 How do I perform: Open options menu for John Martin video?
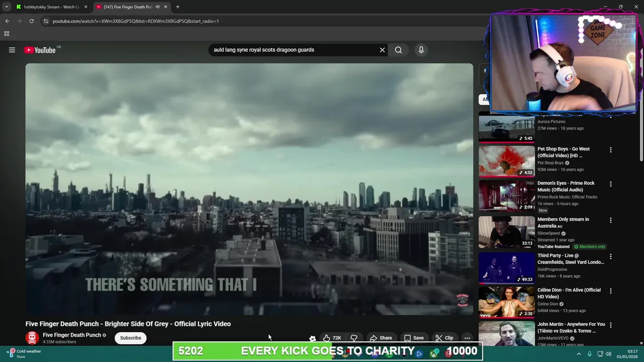coord(611,325)
